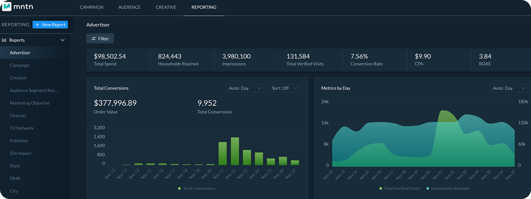
Task: Select the Marketing Objective report
Action: 30,103
